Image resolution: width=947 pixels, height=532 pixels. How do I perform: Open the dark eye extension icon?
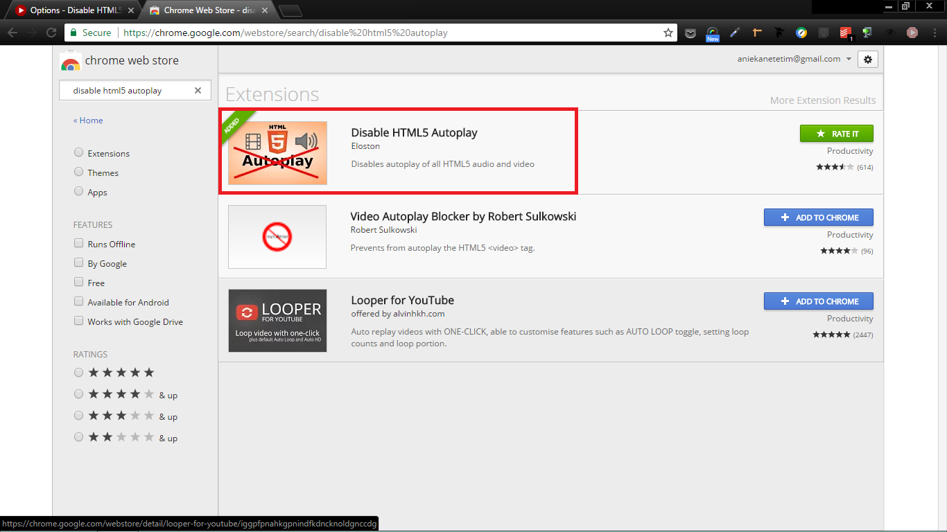(x=890, y=33)
